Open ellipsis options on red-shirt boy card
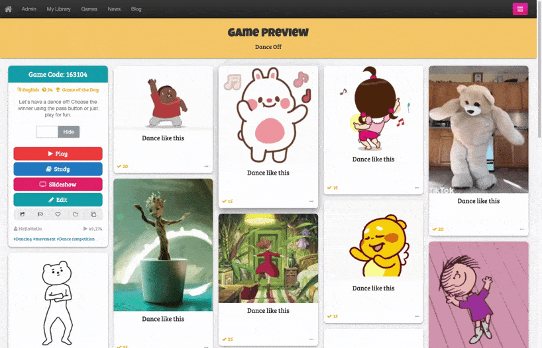Screen dimensions: 542x348 206,167
